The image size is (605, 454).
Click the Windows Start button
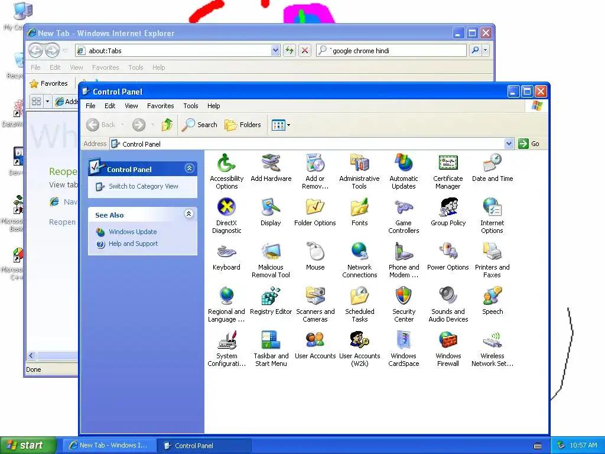coord(28,445)
